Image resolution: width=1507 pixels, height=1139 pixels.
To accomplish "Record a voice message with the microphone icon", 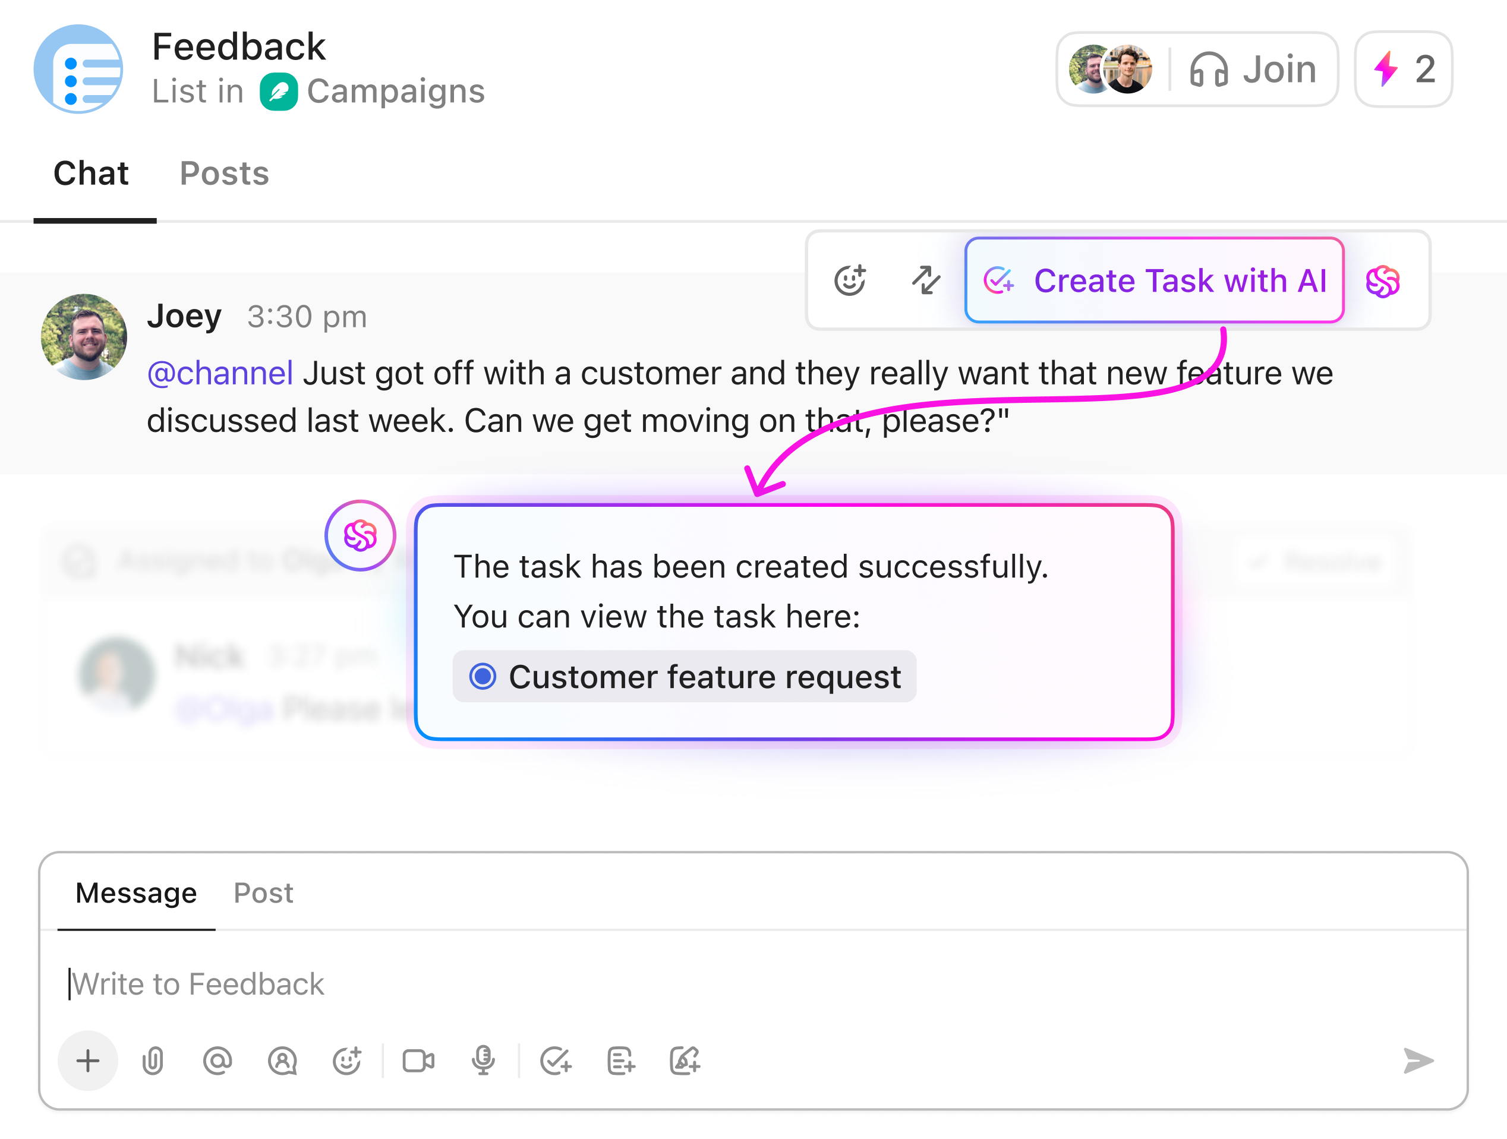I will [x=484, y=1060].
